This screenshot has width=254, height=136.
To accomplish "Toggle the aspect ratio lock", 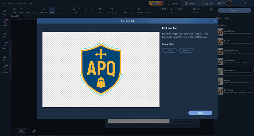I will [172, 9].
